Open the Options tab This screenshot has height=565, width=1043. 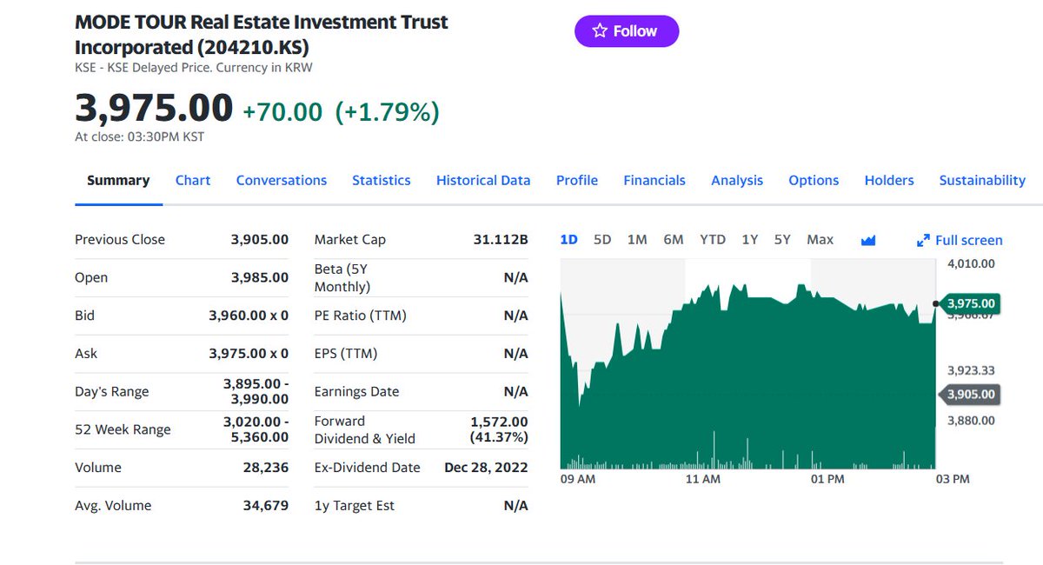click(814, 181)
